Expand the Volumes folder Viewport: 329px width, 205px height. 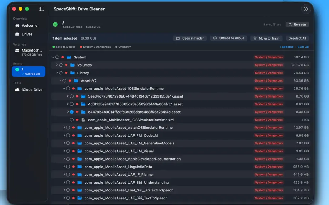coord(57,65)
